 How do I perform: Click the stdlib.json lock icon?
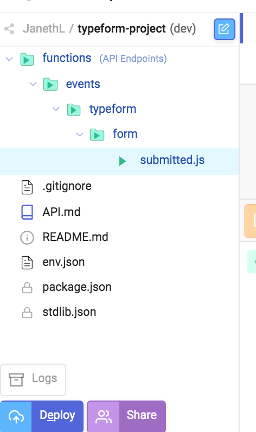tap(27, 313)
